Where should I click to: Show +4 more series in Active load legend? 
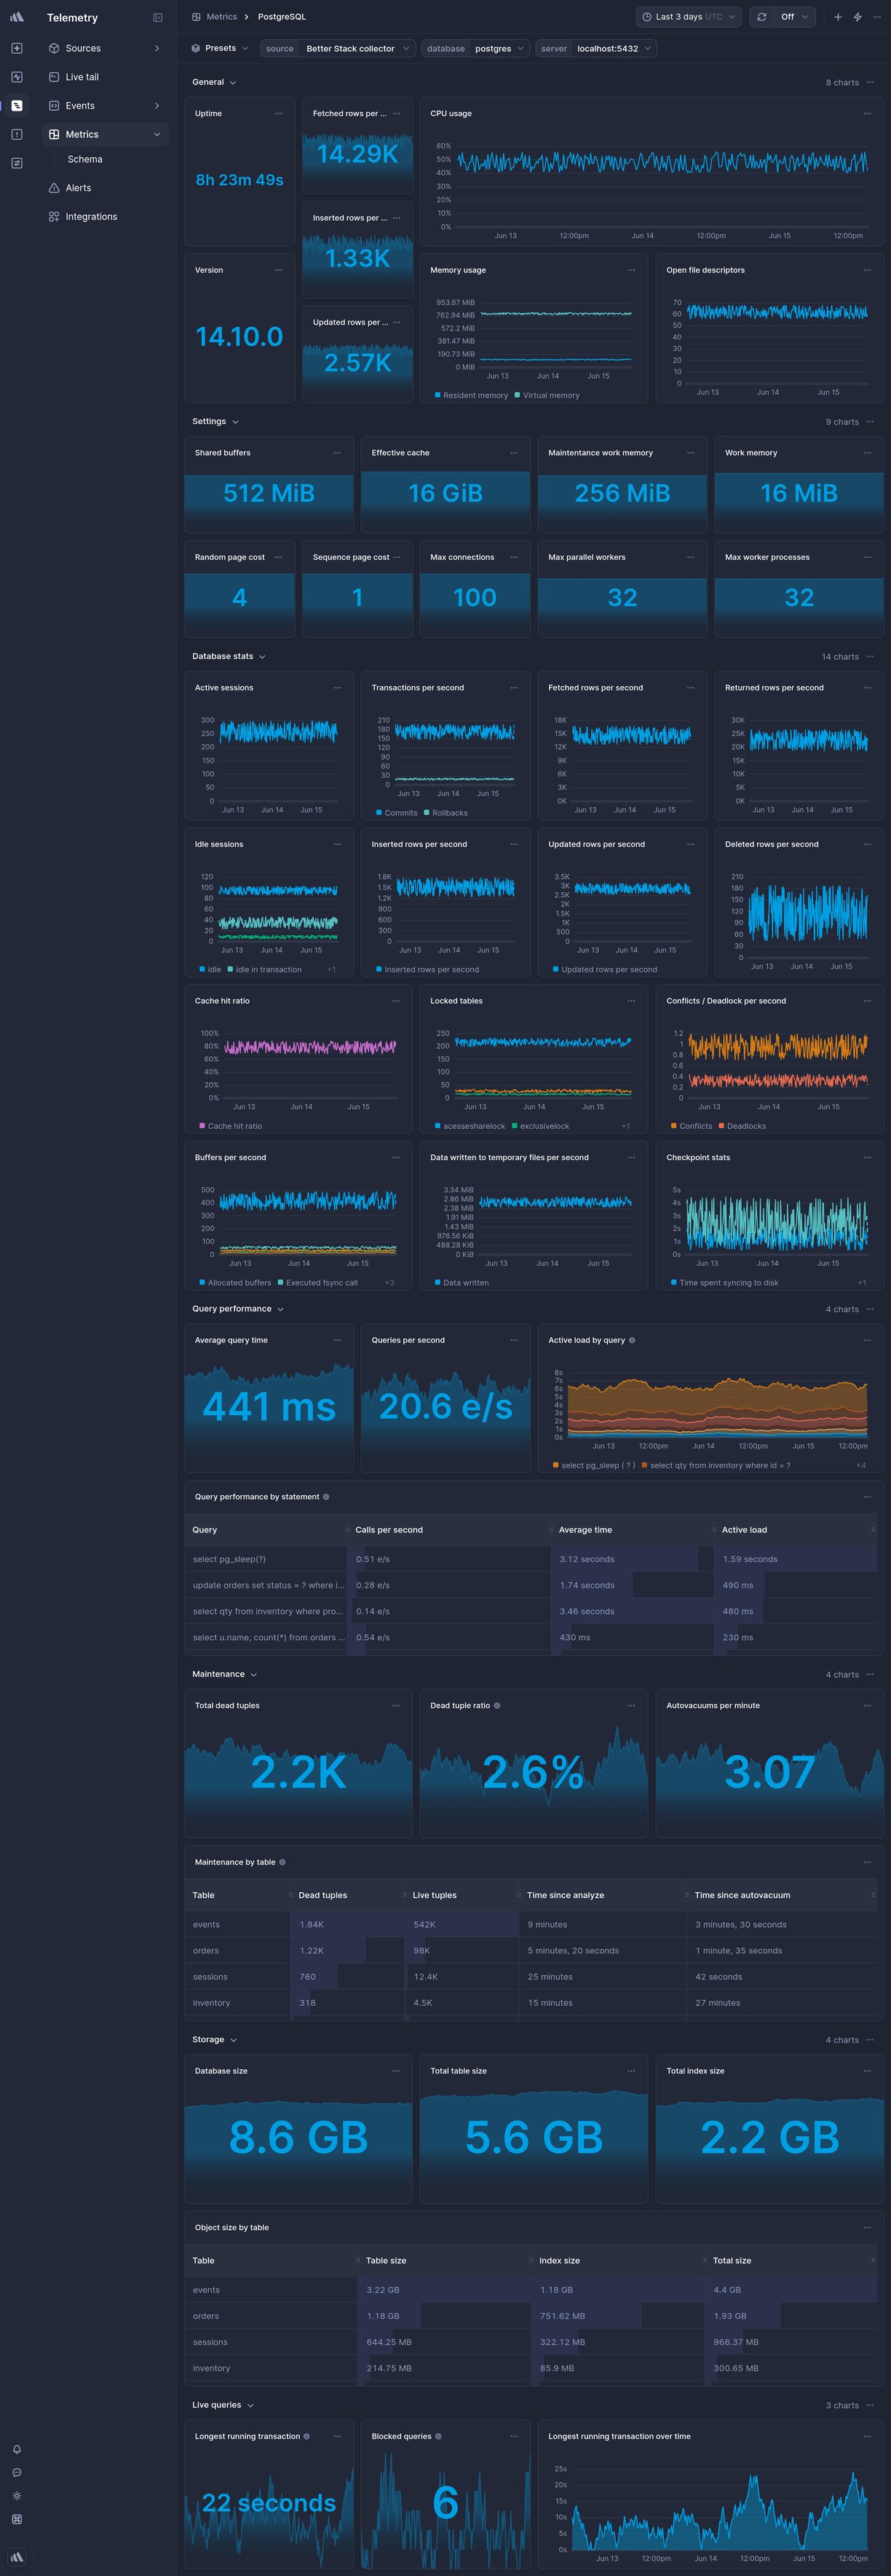pos(861,1465)
